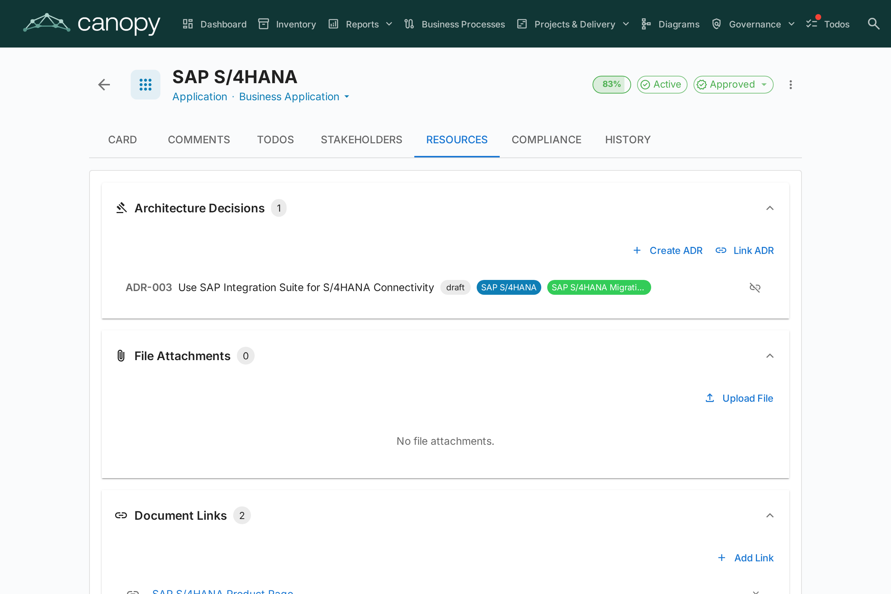Click the Architecture Decisions count badge
The height and width of the screenshot is (594, 891).
click(x=279, y=208)
